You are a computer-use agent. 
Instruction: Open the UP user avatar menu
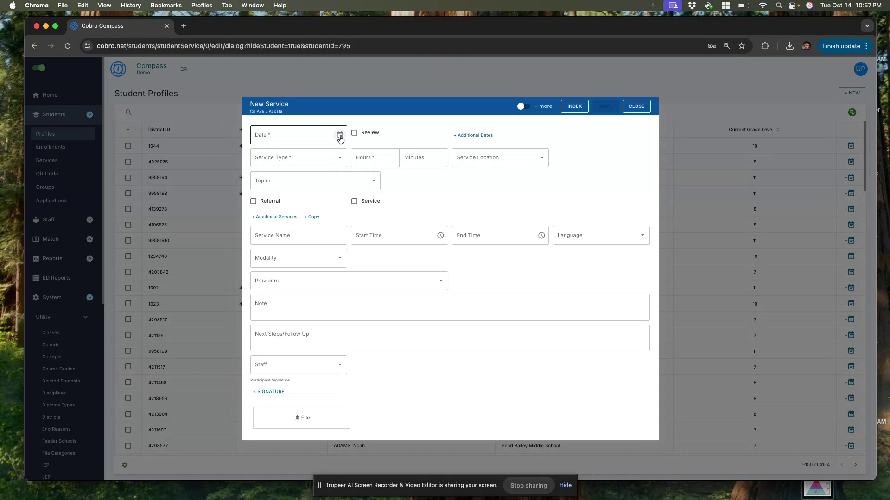coord(860,69)
